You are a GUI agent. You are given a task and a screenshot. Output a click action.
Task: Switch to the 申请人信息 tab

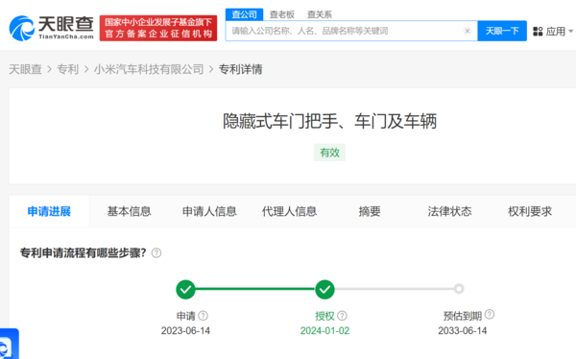(x=209, y=211)
